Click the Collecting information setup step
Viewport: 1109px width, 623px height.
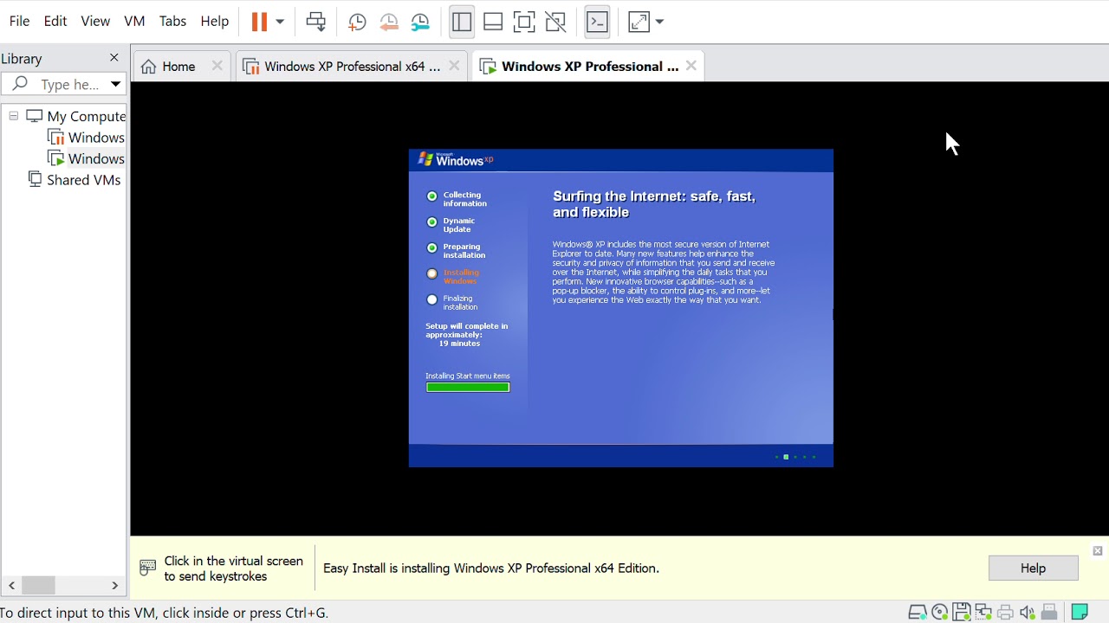(457, 199)
